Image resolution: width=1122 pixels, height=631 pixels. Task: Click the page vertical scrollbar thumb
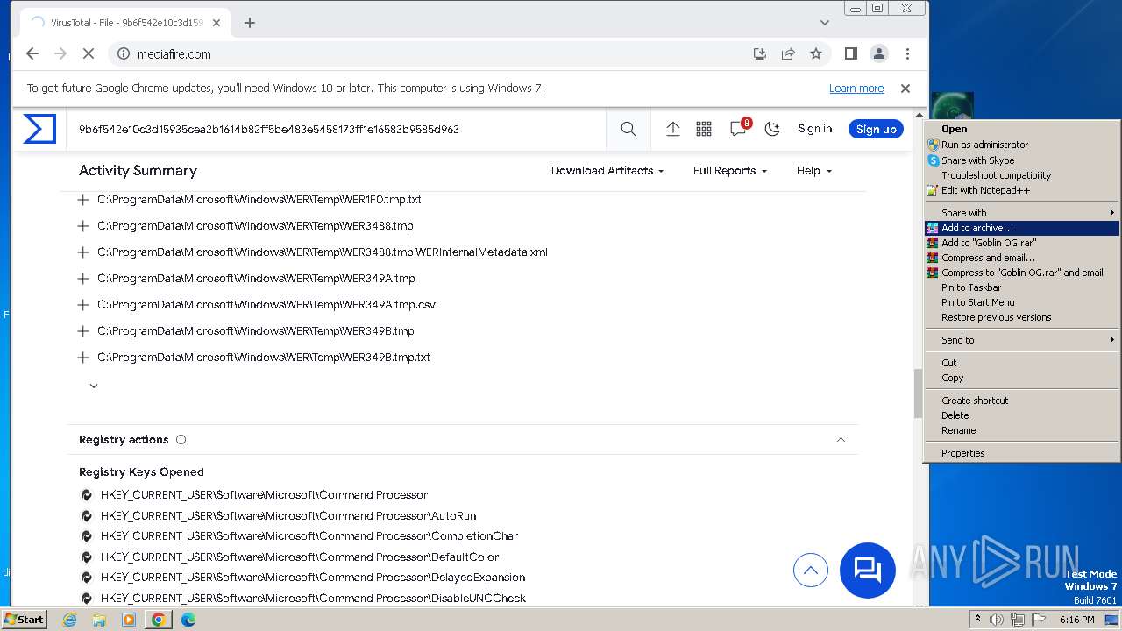920,393
